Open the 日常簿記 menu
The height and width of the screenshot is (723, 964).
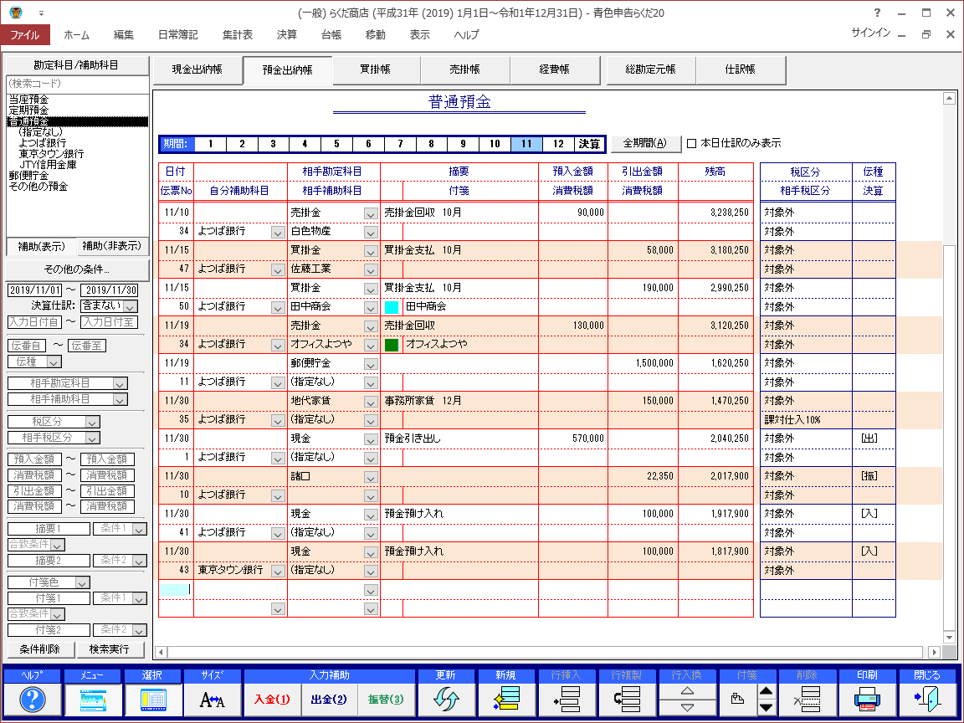pyautogui.click(x=177, y=35)
